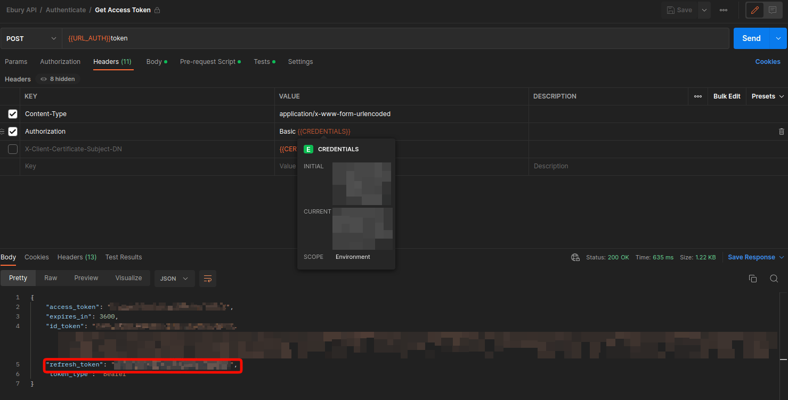This screenshot has height=400, width=788.
Task: Open the Send button dropdown arrow
Action: [x=778, y=38]
